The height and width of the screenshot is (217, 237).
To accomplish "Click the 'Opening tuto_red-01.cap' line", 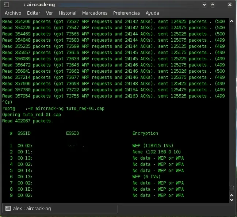I will 32,115.
